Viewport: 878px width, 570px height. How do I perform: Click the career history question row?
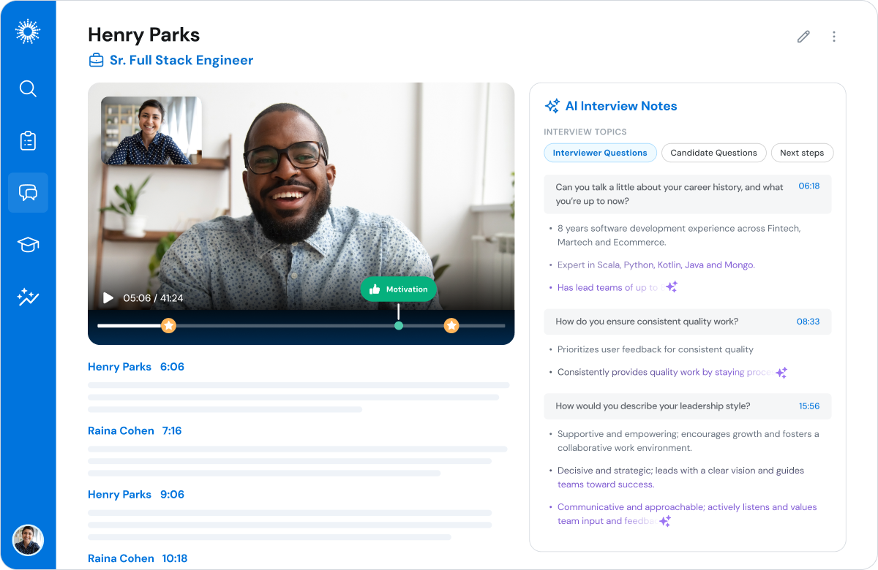point(688,194)
